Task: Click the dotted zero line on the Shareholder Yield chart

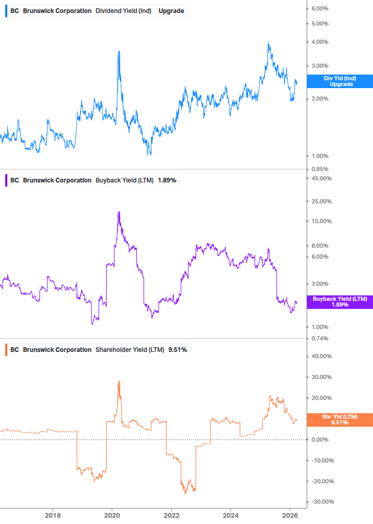Action: tap(156, 440)
